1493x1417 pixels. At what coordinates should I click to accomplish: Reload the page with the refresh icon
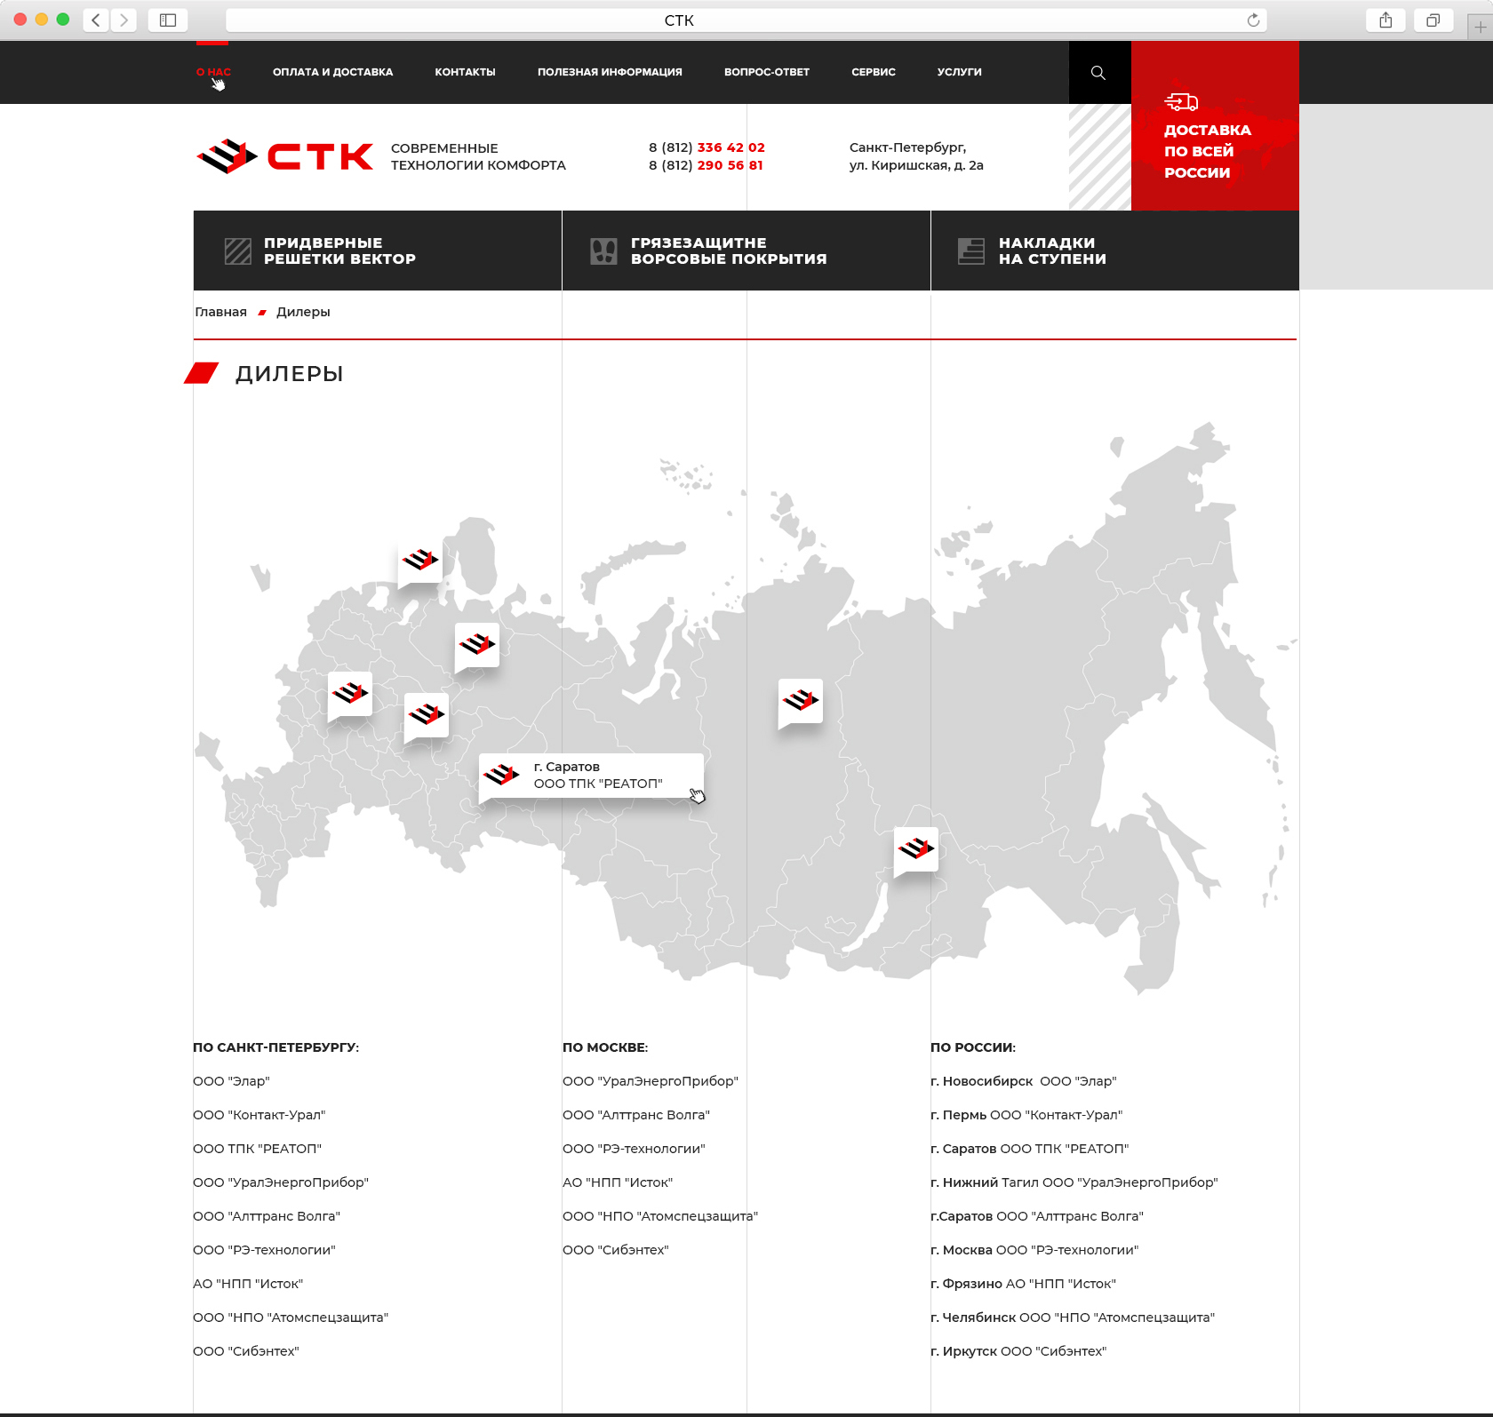click(x=1253, y=20)
